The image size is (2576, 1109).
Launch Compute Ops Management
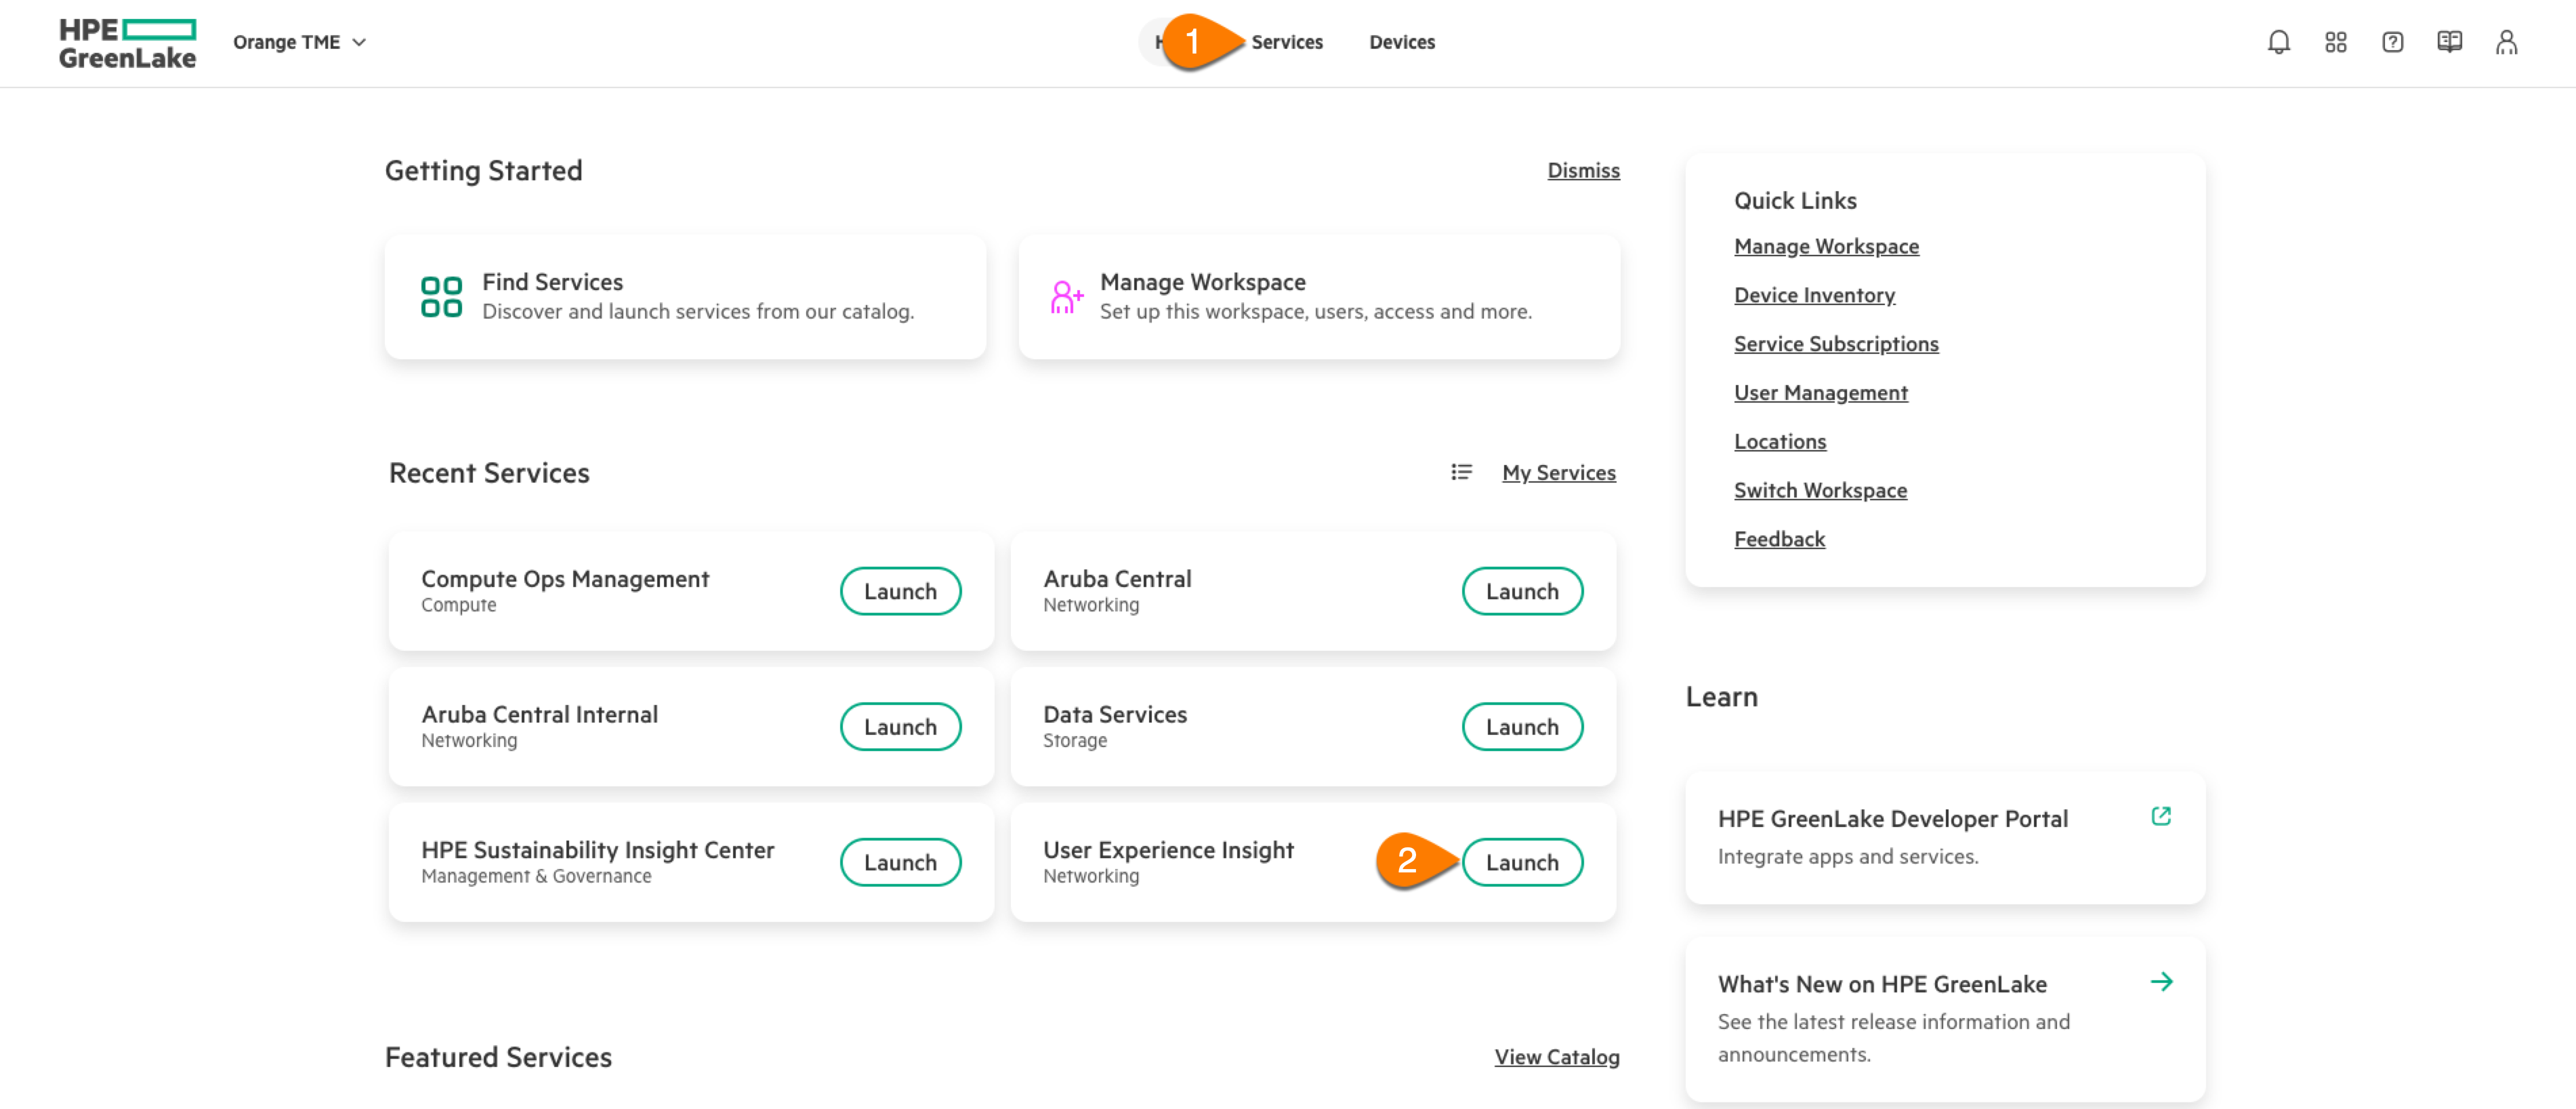(900, 592)
